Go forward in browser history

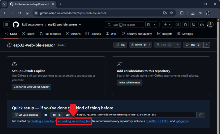click(12, 13)
